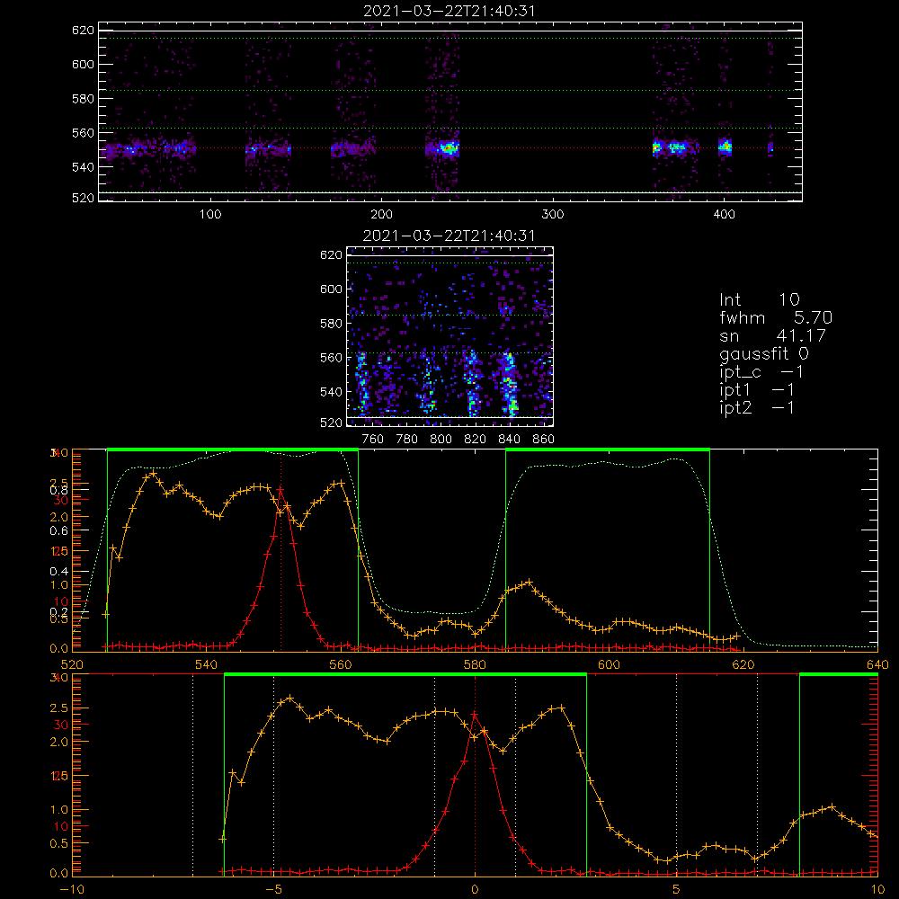The height and width of the screenshot is (899, 899).
Task: Click the white '0.8' y-axis label
Action: pos(58,490)
